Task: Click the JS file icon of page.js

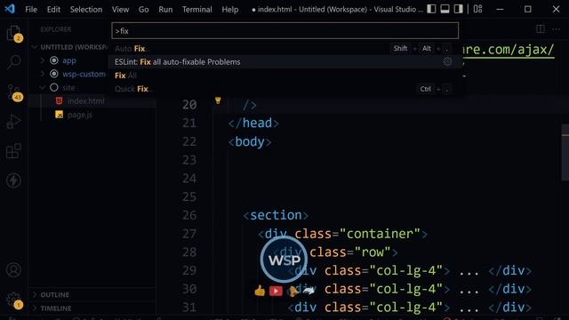Action: 60,115
